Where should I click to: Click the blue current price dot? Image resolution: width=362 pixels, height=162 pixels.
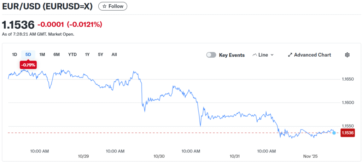[x=334, y=133]
